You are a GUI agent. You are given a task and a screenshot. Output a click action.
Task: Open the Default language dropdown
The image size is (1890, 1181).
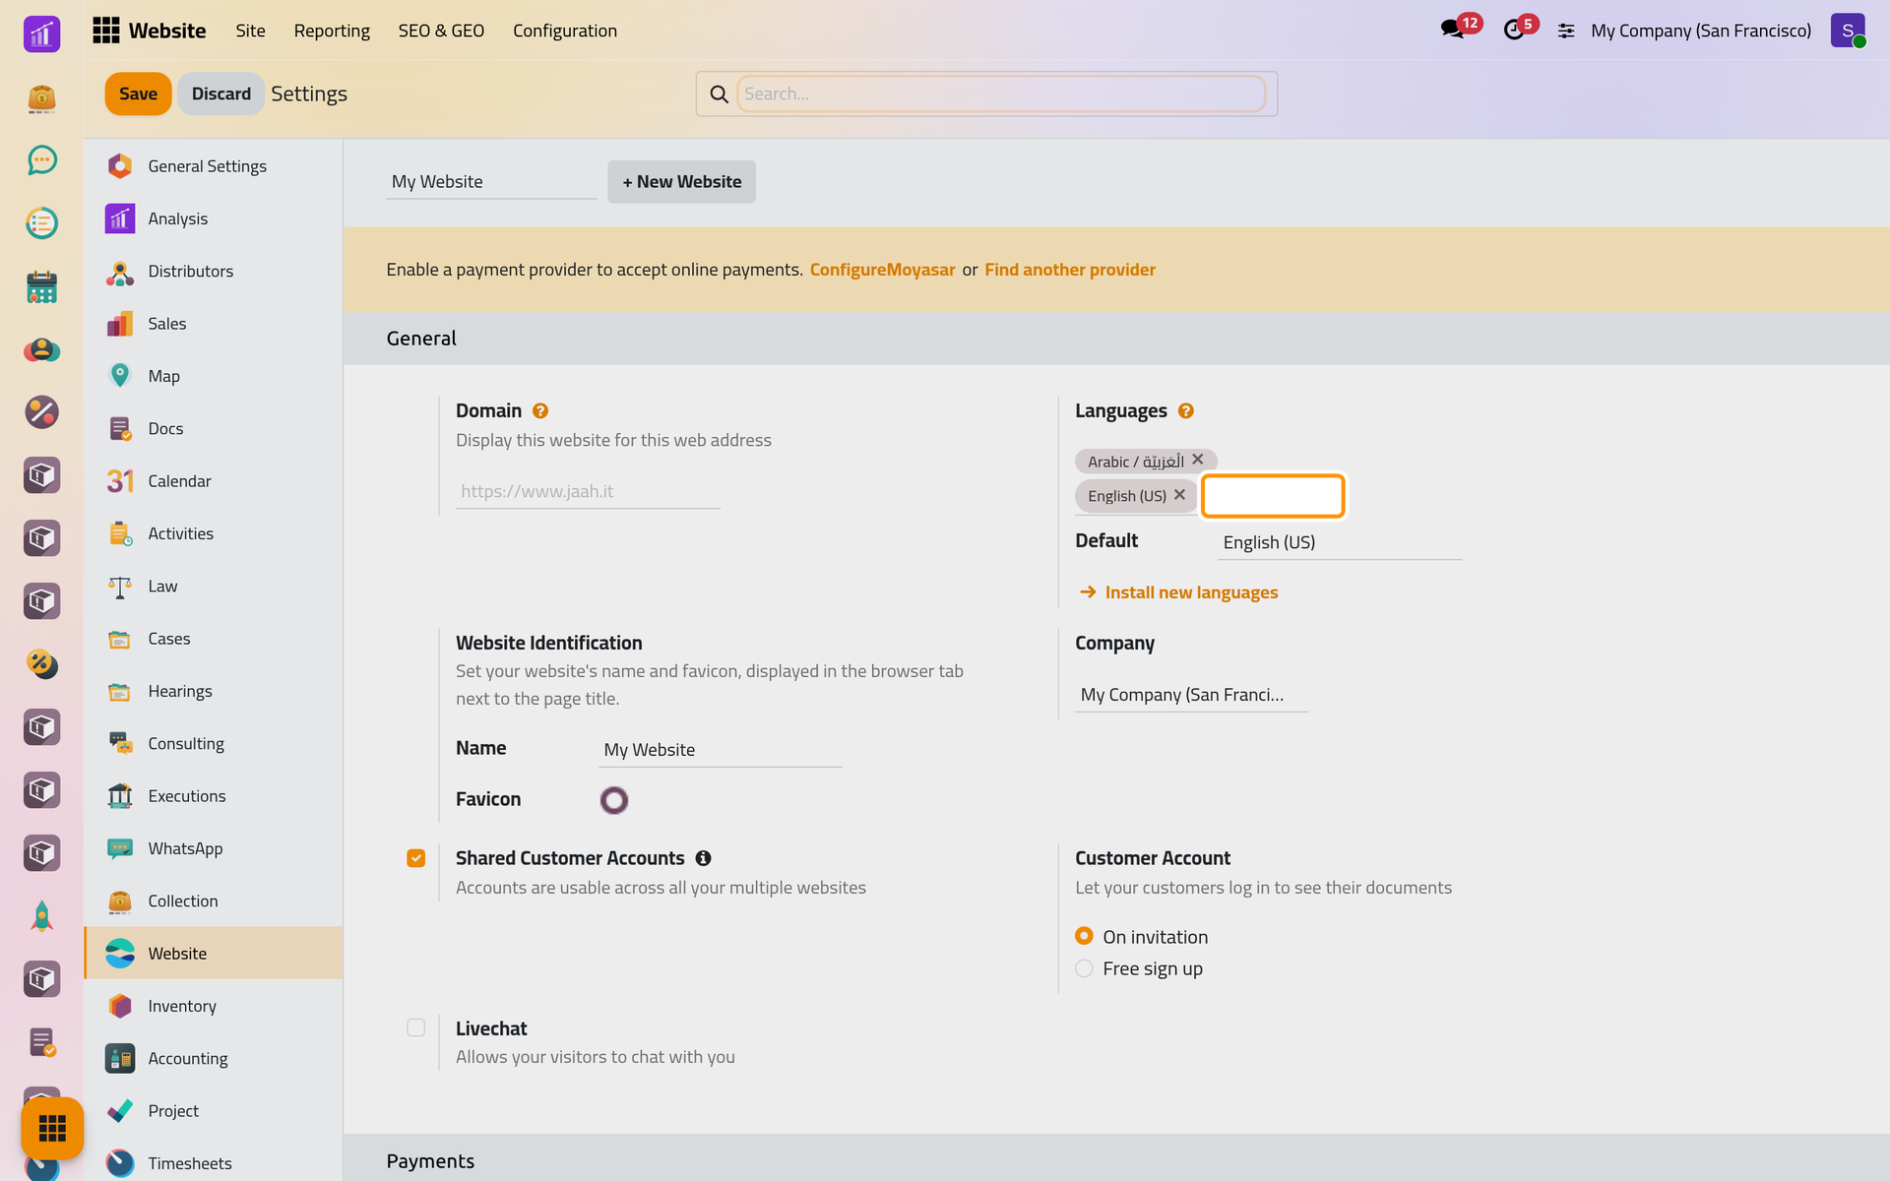1339,542
